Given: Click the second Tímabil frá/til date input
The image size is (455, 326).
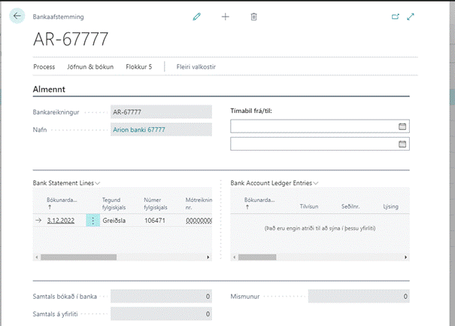Looking at the screenshot, I should 320,144.
